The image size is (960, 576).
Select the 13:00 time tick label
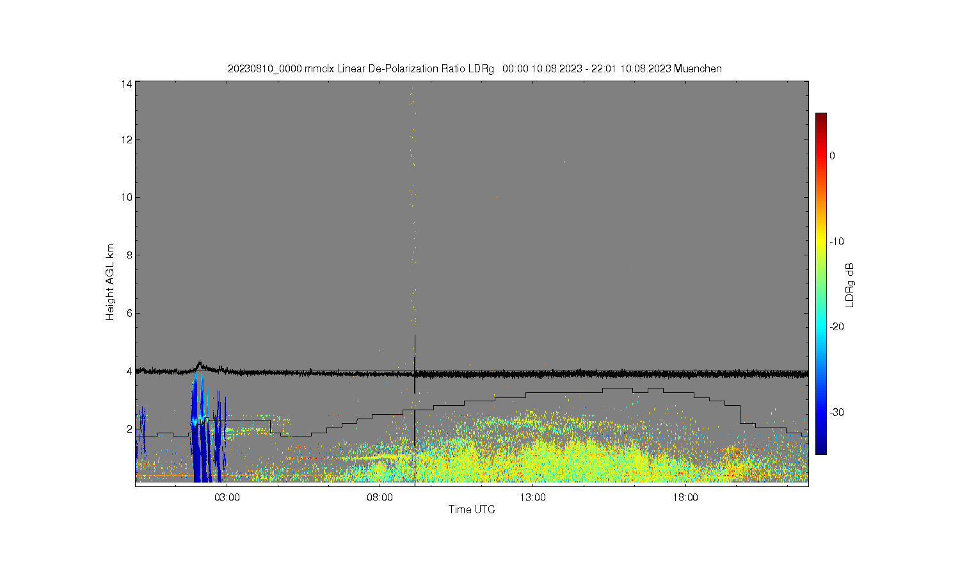coord(532,498)
